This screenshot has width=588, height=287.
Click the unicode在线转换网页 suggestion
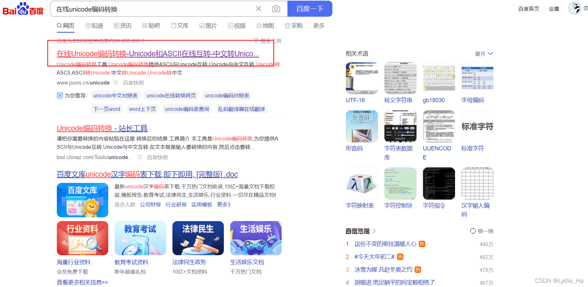tap(171, 95)
